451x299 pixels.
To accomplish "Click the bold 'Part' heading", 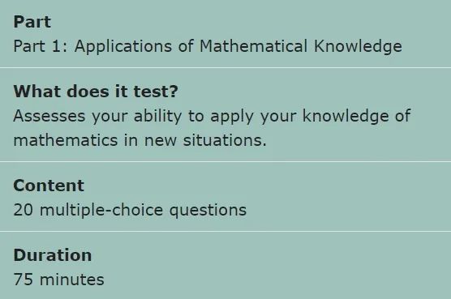I will (x=32, y=22).
